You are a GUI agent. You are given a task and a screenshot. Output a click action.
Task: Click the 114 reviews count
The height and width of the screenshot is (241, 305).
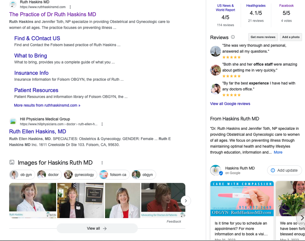[225, 25]
